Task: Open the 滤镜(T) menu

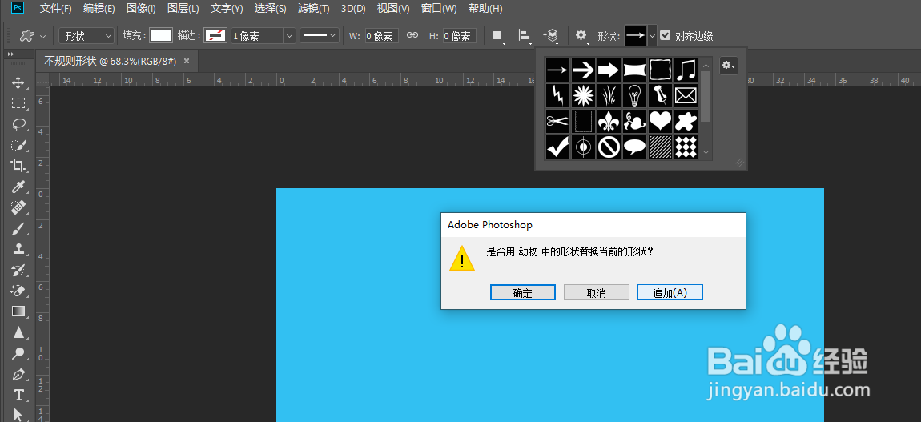Action: click(x=314, y=9)
